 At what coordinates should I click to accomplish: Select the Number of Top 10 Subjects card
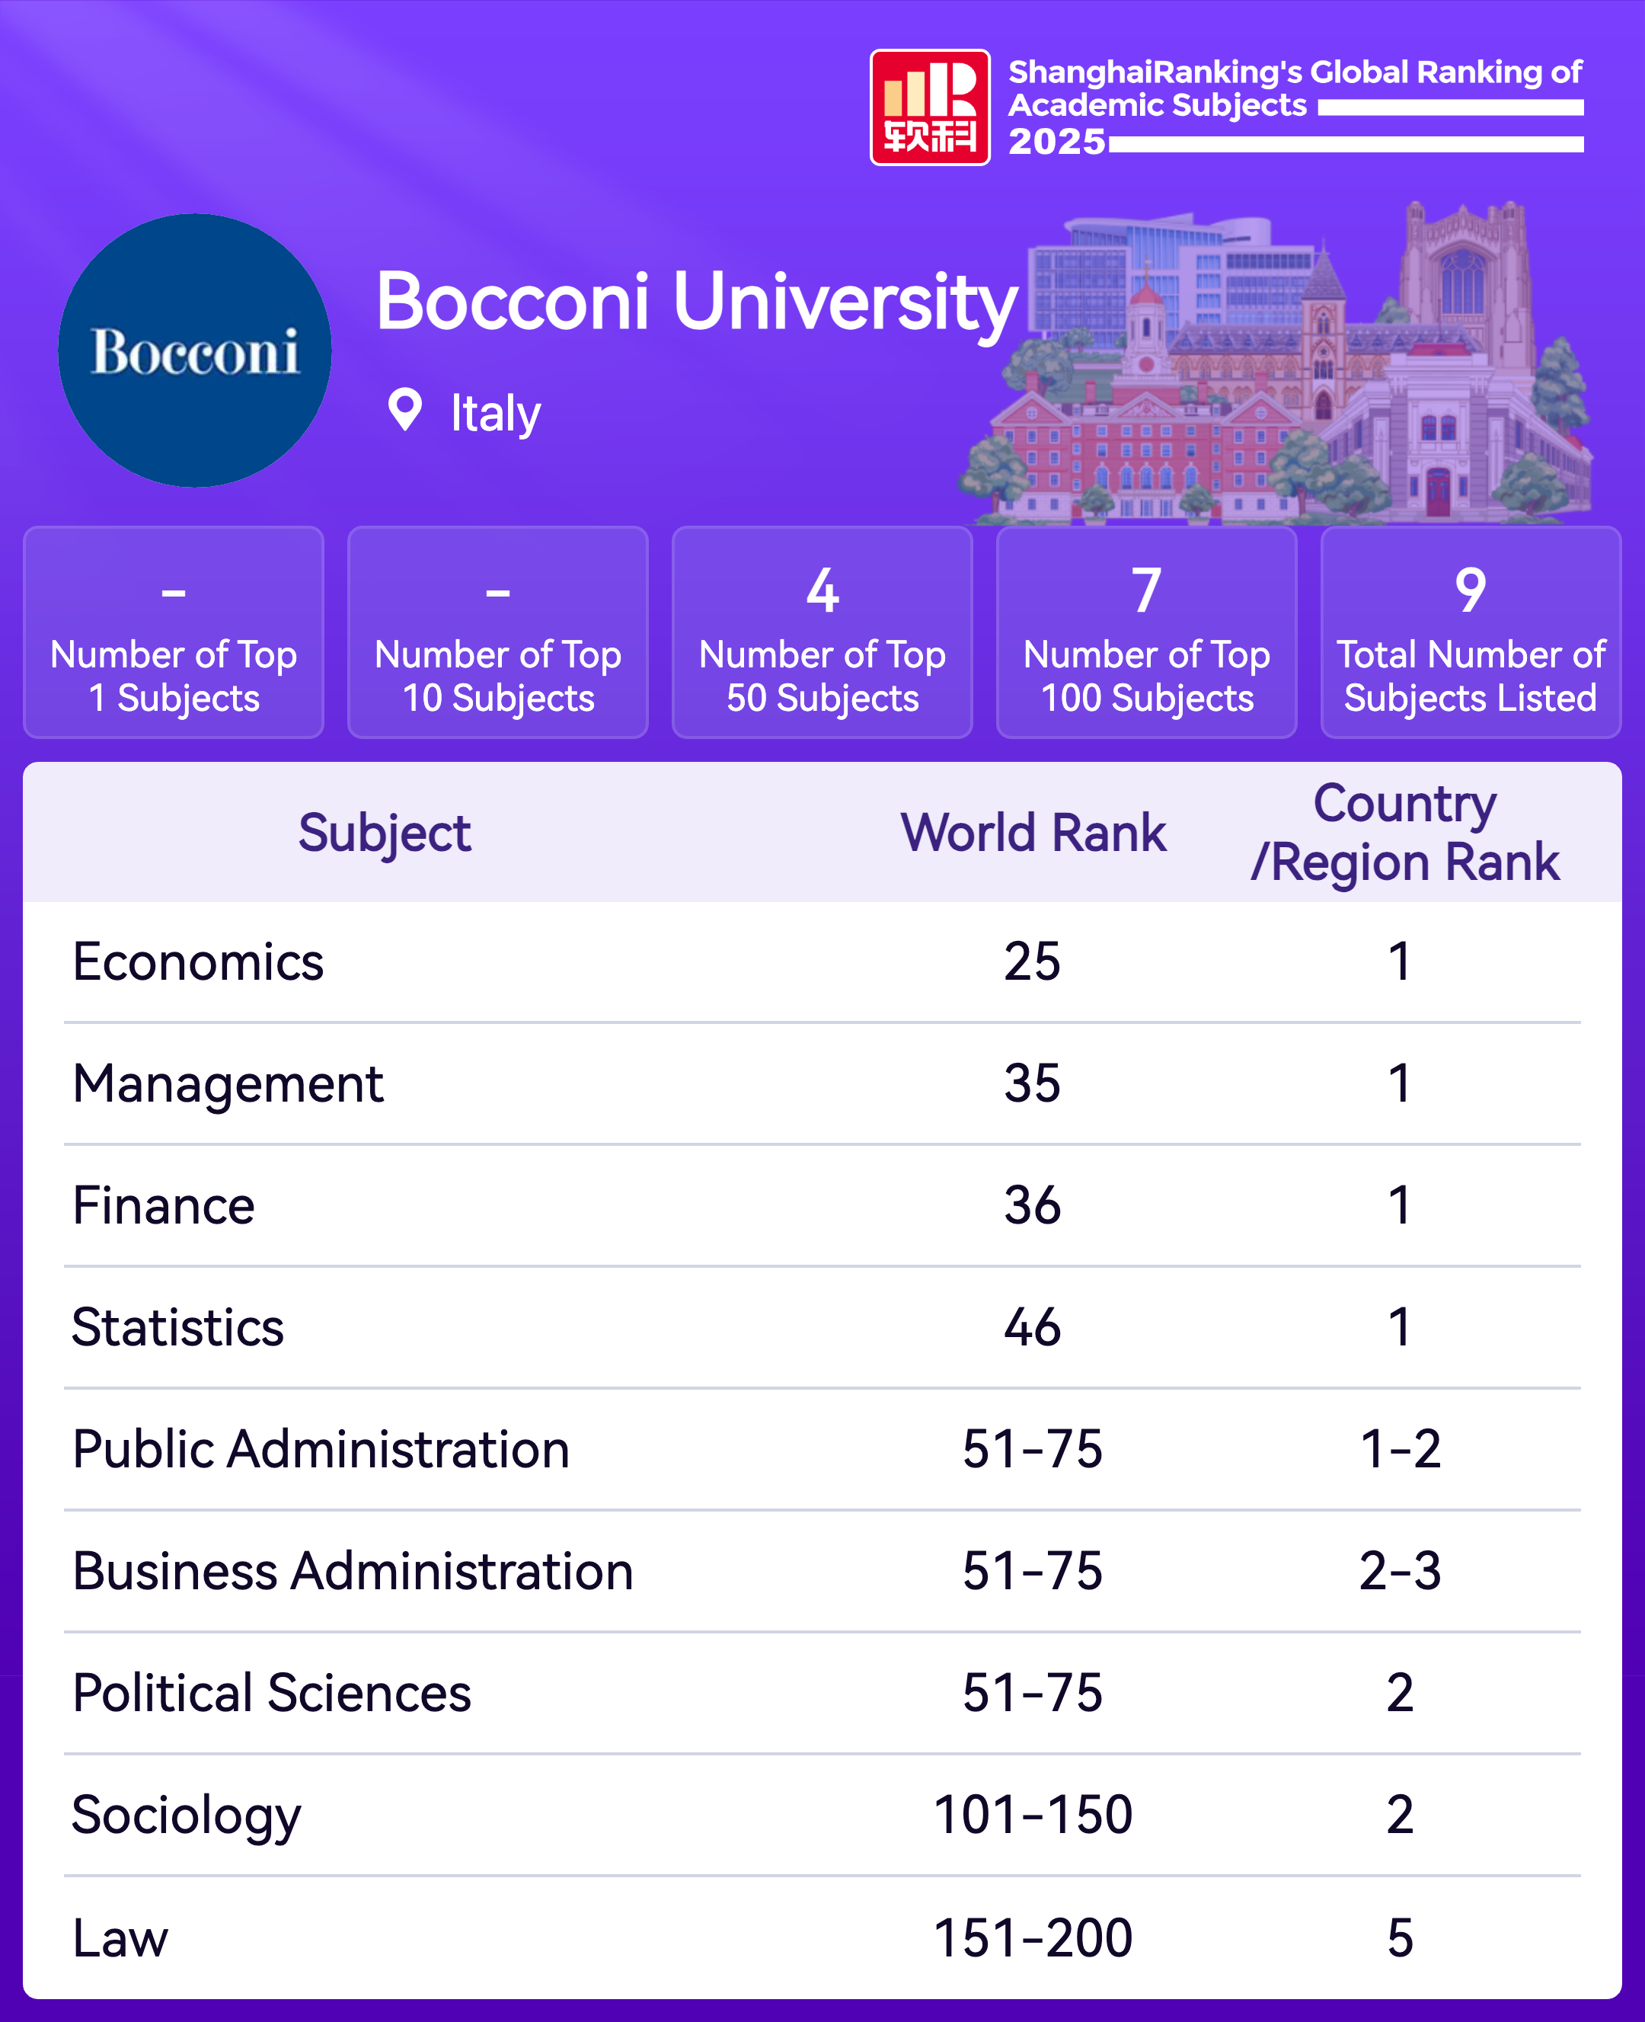[x=497, y=632]
